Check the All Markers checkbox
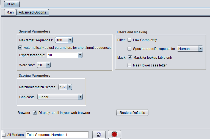The image size is (210, 139). click(x=4, y=135)
